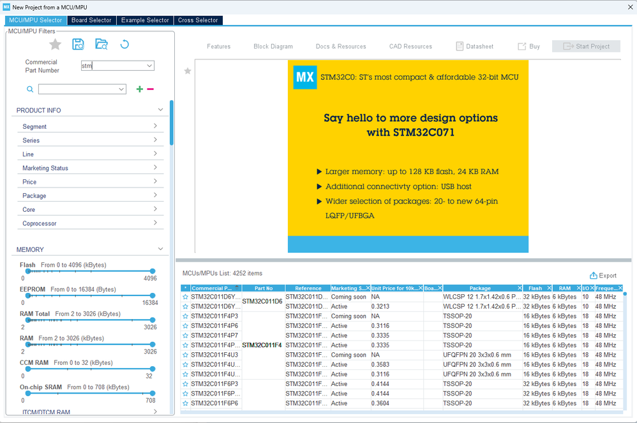
Task: Click the Flash range slider right handle
Action: point(153,271)
